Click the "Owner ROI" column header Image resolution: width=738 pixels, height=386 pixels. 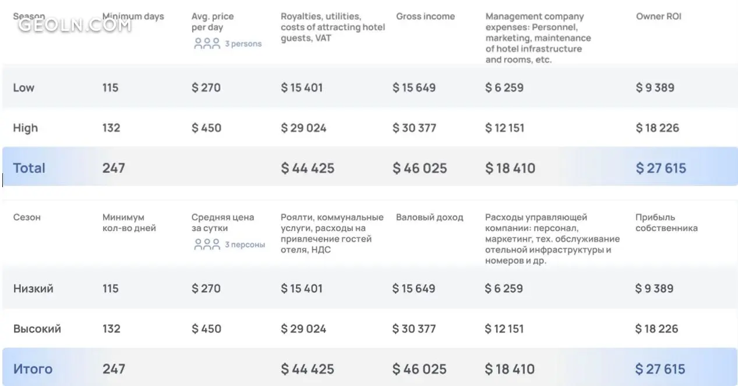(658, 16)
